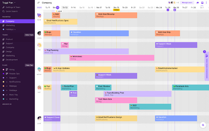
Task: Click the Design team people icon
Action: pos(4,52)
